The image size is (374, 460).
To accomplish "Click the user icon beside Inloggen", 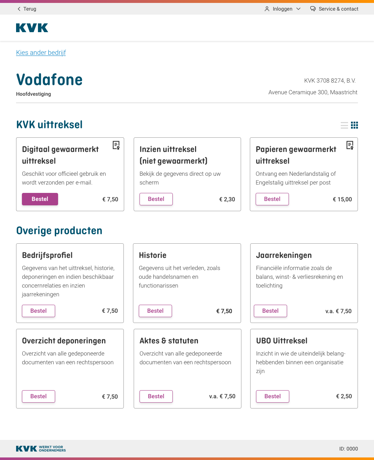I will click(x=267, y=9).
